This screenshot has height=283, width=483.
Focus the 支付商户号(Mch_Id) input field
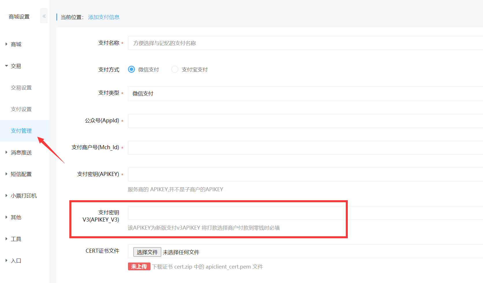[305, 148]
